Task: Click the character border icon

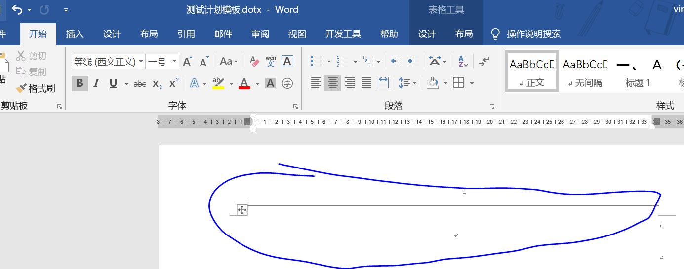Action: coord(287,62)
